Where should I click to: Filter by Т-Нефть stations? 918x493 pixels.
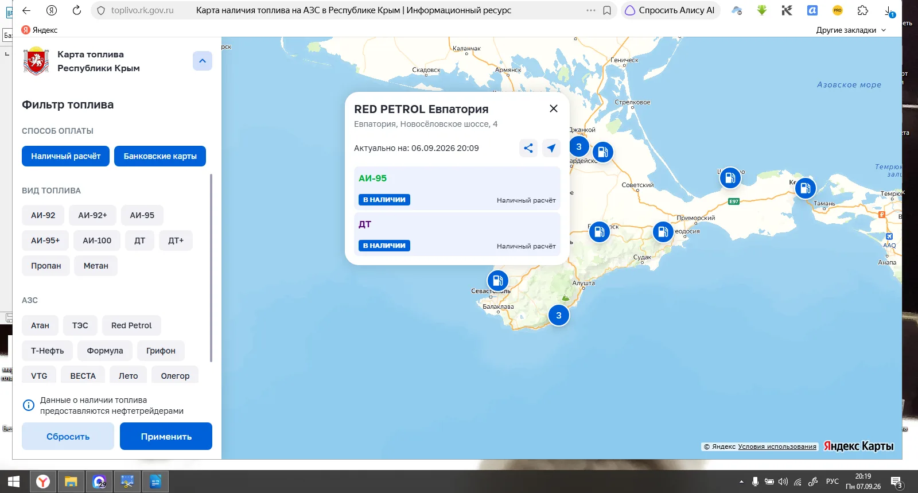pyautogui.click(x=48, y=351)
